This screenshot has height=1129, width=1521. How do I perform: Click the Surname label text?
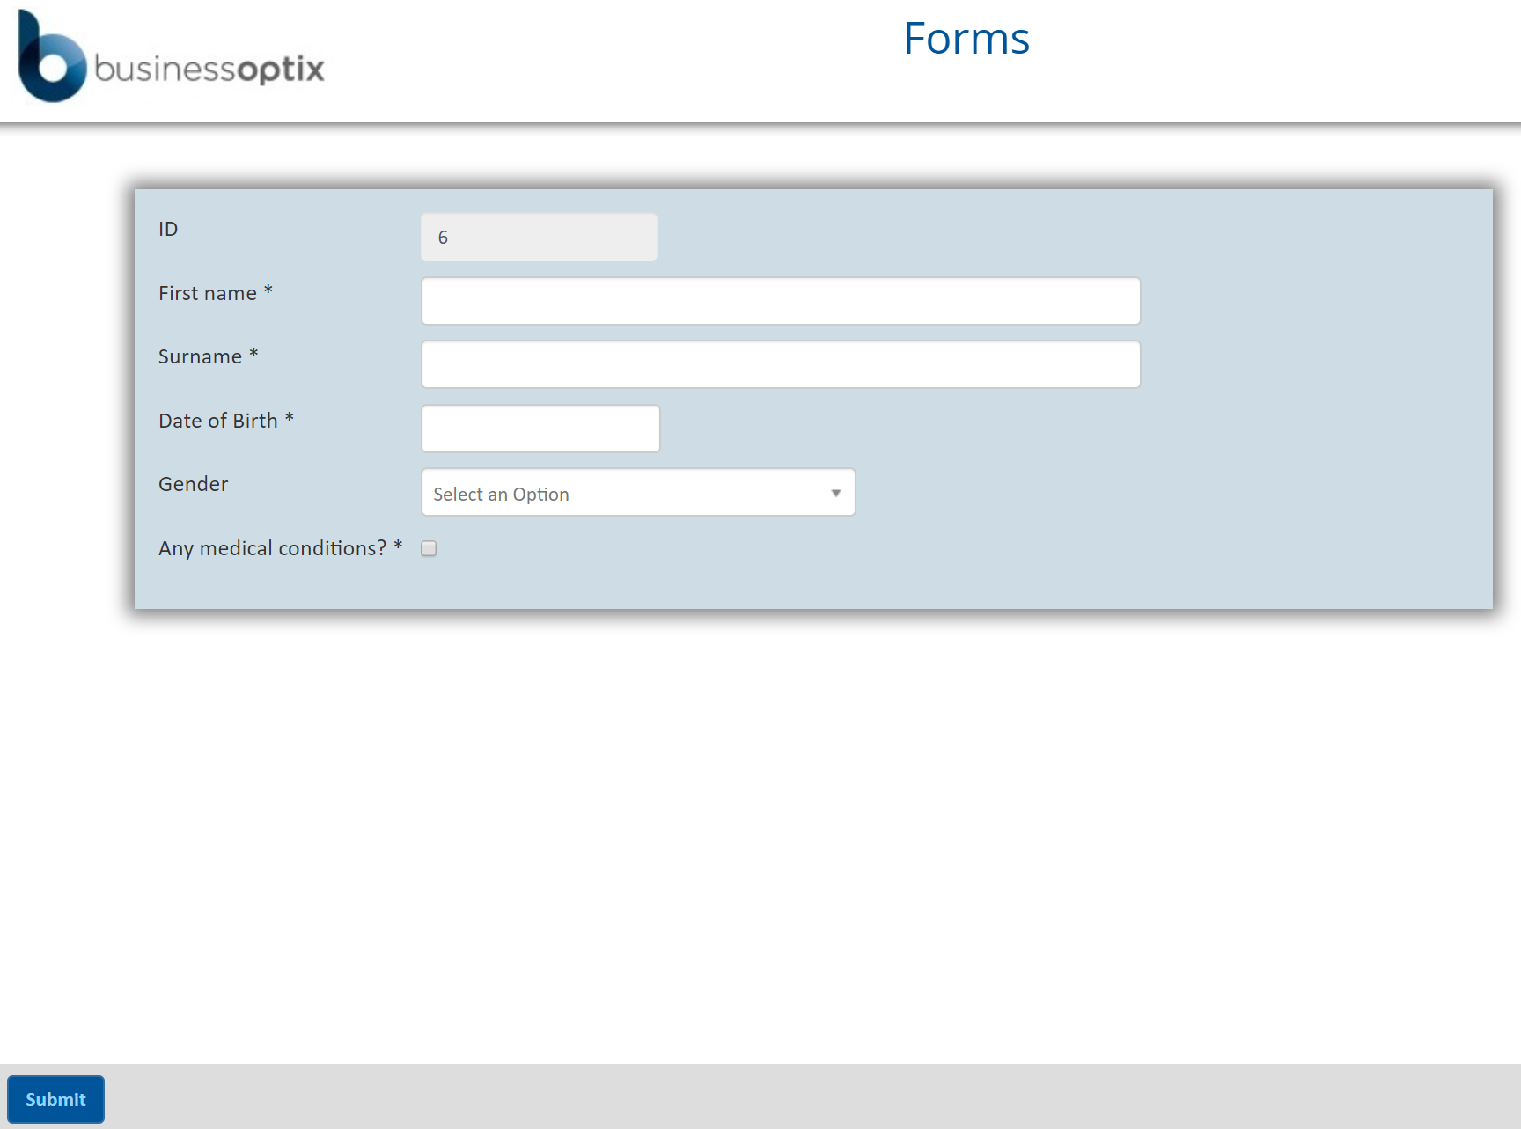[x=200, y=357]
